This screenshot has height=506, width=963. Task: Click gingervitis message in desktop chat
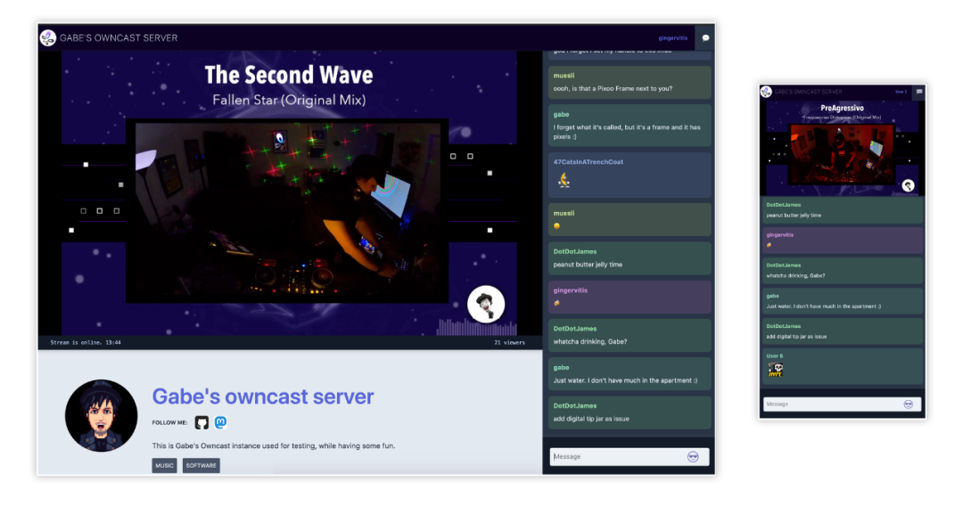pyautogui.click(x=630, y=297)
